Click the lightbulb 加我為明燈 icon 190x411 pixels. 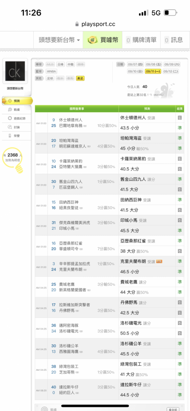point(13,160)
